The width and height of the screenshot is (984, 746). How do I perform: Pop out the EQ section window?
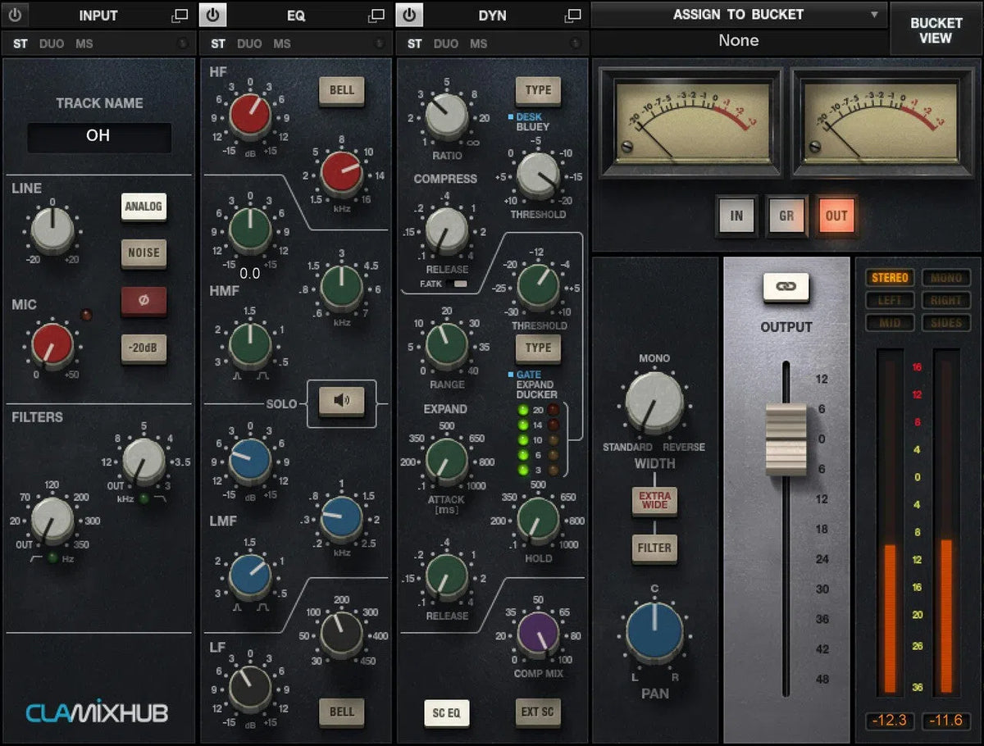pos(376,15)
